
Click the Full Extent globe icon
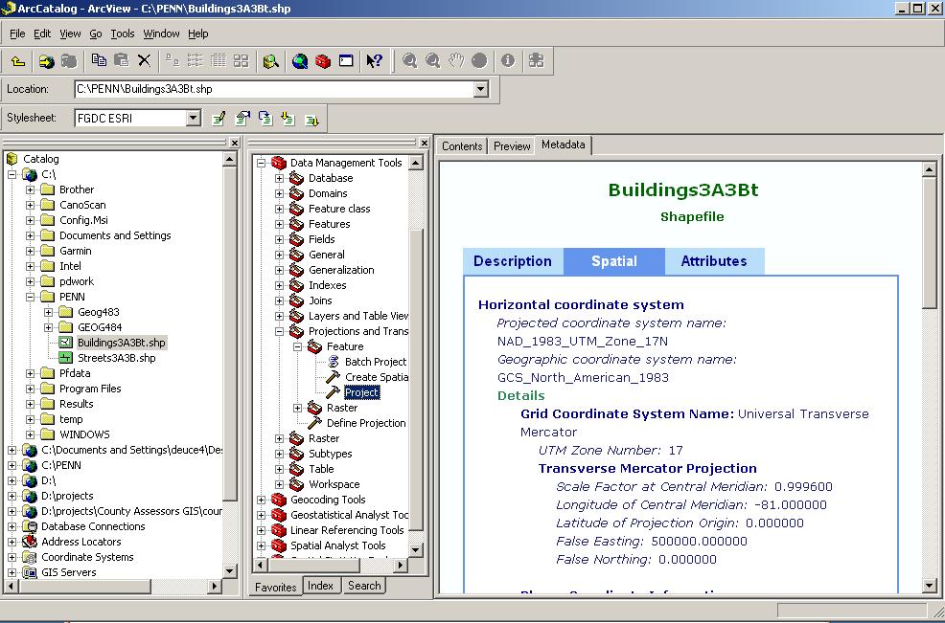[x=479, y=60]
